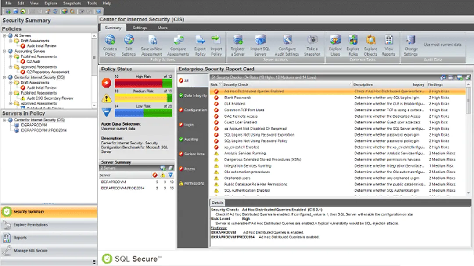The image size is (474, 266).
Task: Switch to the Users tab
Action: [x=163, y=28]
